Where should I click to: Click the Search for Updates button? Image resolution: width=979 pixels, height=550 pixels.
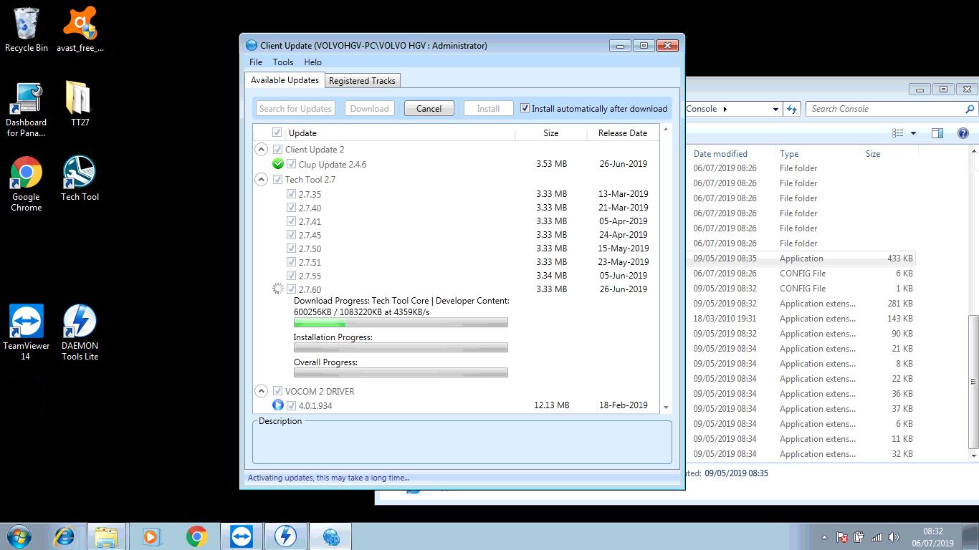coord(295,109)
